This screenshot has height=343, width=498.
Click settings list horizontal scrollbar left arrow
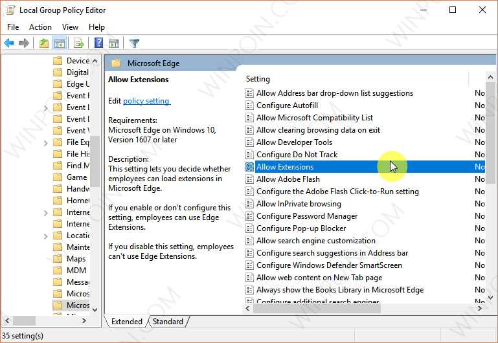(248, 309)
